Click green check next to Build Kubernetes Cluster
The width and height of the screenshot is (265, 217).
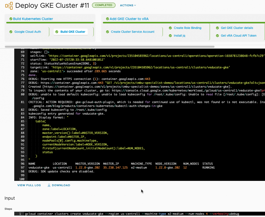(x=11, y=19)
